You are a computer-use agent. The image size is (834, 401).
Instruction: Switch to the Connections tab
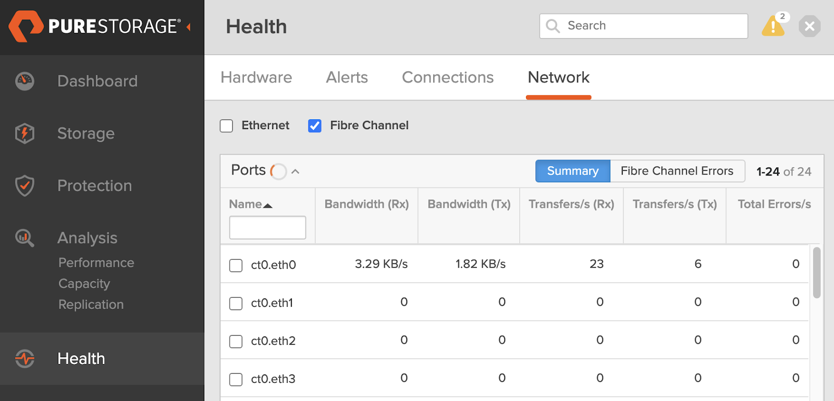[448, 77]
